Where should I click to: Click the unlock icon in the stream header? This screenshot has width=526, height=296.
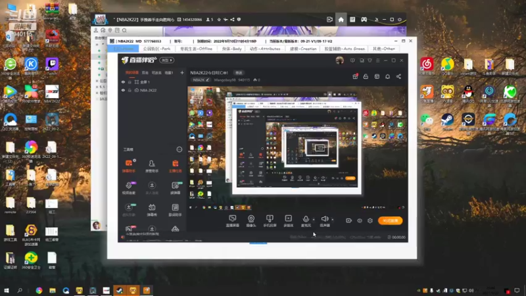pos(366,76)
